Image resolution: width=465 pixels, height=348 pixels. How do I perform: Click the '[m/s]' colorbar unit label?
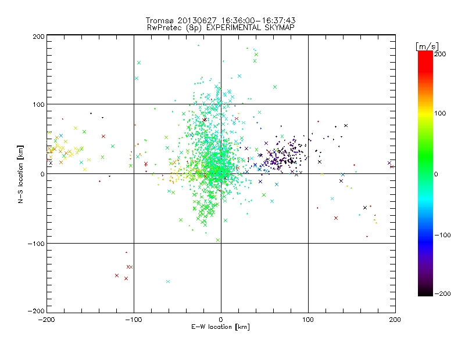[x=427, y=46]
